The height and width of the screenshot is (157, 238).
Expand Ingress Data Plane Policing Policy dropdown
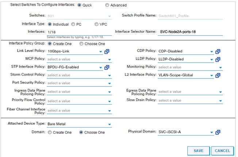click(x=110, y=92)
